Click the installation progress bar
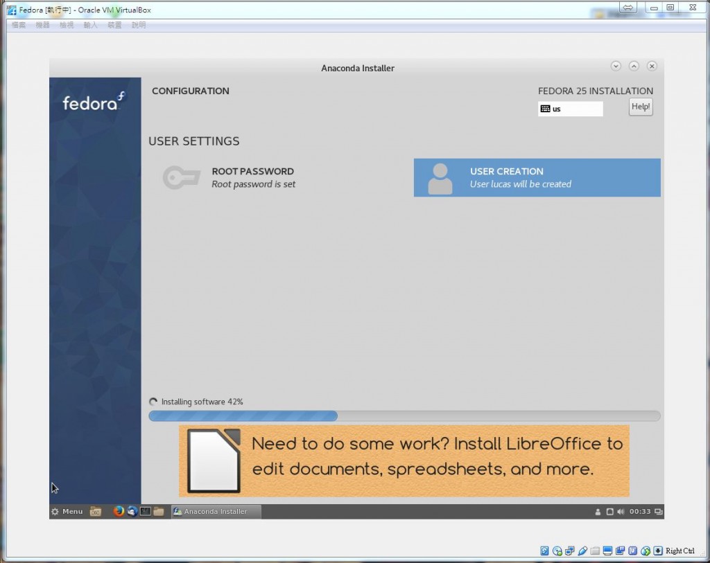 (x=404, y=416)
